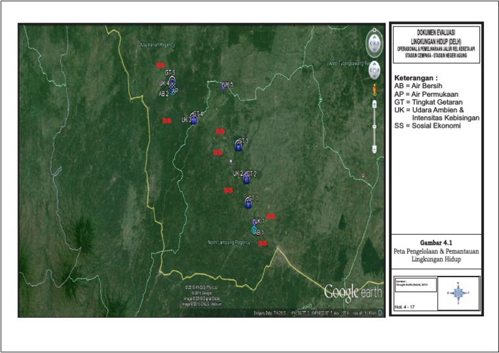Click the purple UK 1 placemark icon
Image resolution: width=499 pixels, height=353 pixels.
[x=255, y=222]
